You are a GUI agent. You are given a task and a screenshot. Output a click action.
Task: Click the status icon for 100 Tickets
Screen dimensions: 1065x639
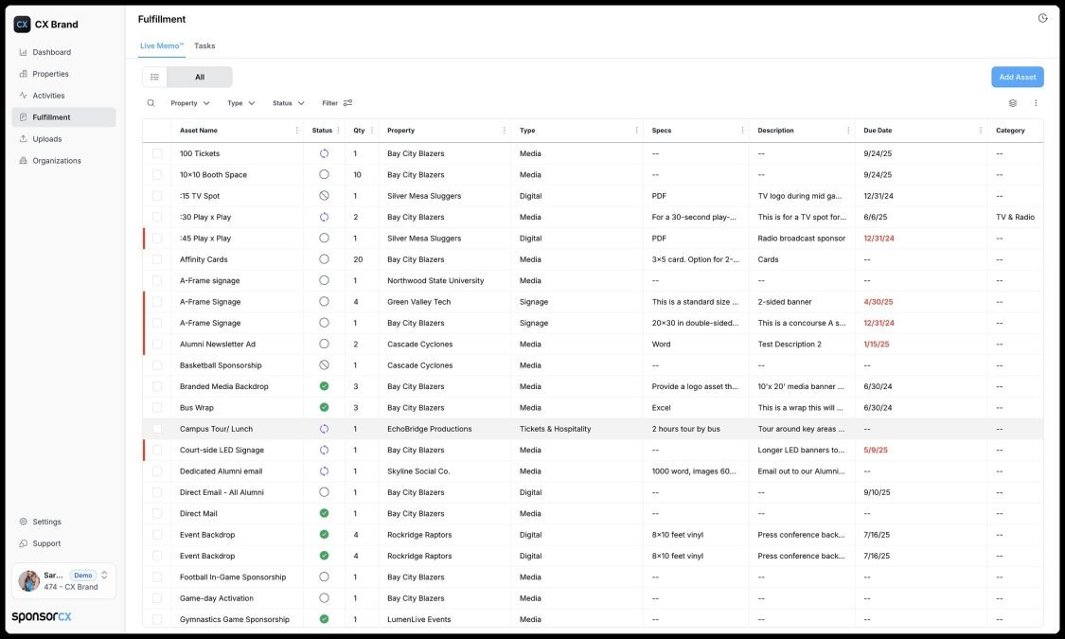tap(324, 153)
